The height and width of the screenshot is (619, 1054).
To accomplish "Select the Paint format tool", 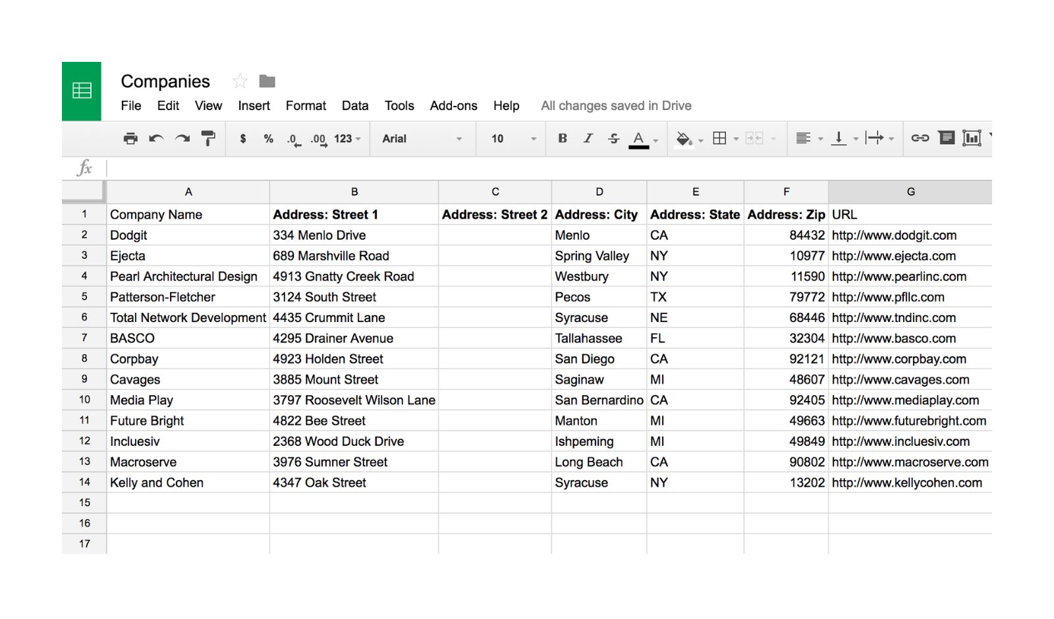I will (208, 138).
